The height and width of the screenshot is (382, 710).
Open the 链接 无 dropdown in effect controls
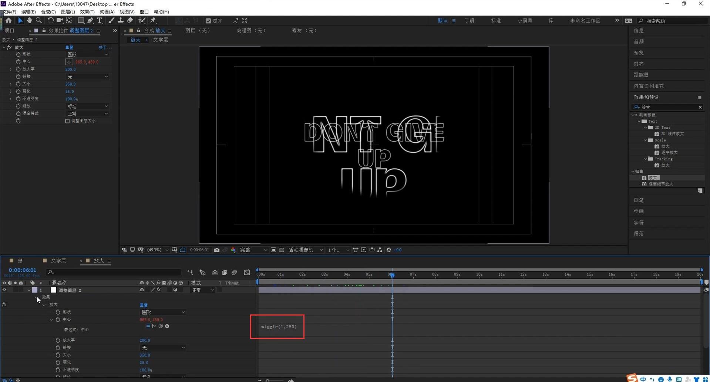pyautogui.click(x=87, y=77)
